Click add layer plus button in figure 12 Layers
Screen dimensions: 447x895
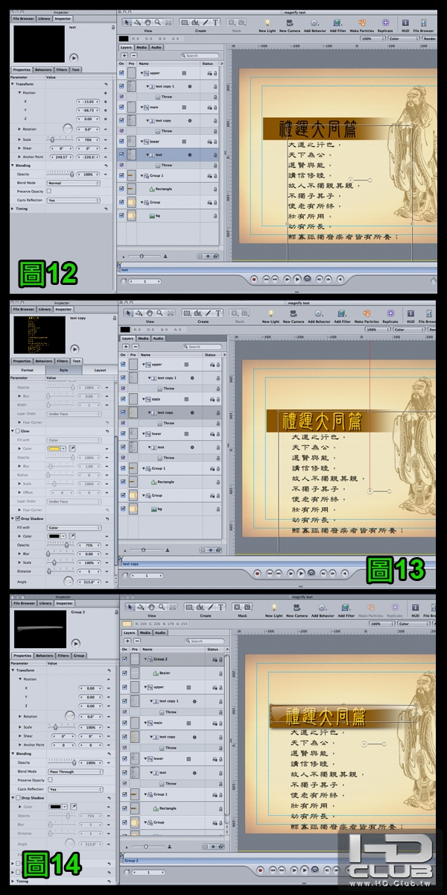pyautogui.click(x=124, y=55)
